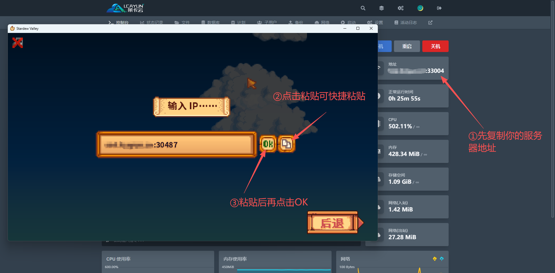The image size is (555, 273).
Task: Click the LCAYUN logo
Action: click(x=125, y=8)
